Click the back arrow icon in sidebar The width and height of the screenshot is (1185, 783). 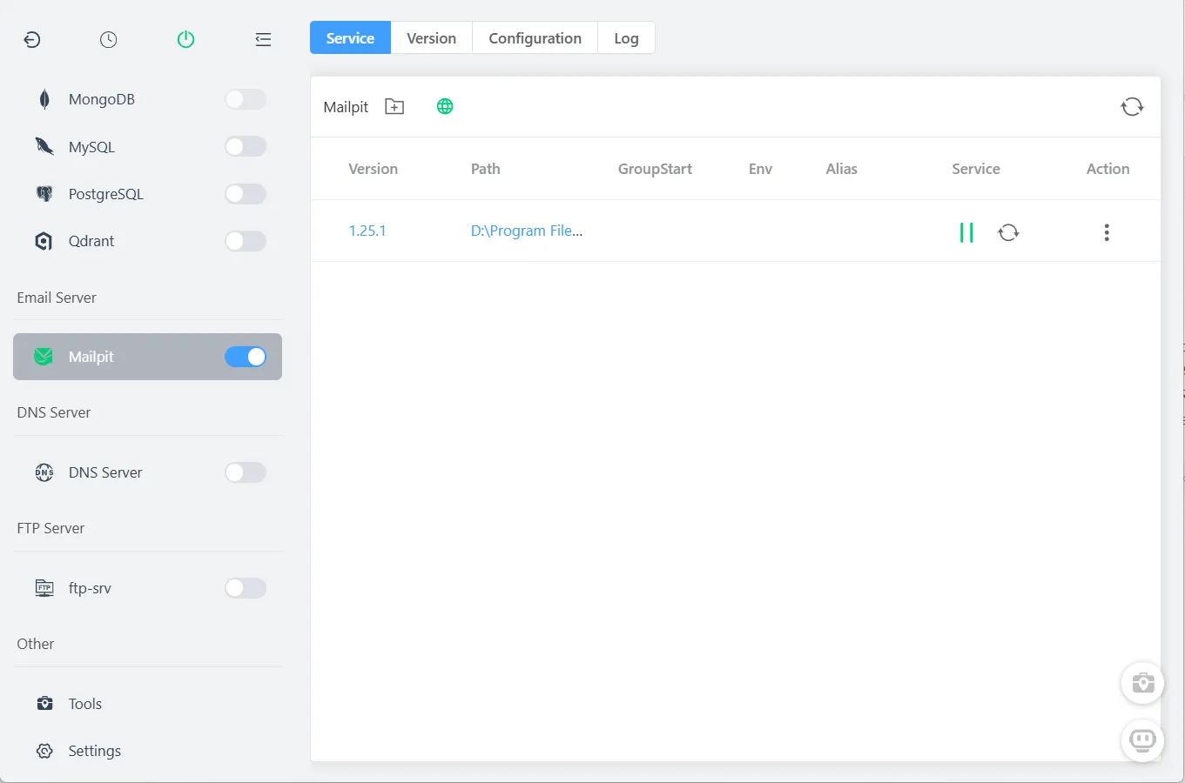pos(32,39)
